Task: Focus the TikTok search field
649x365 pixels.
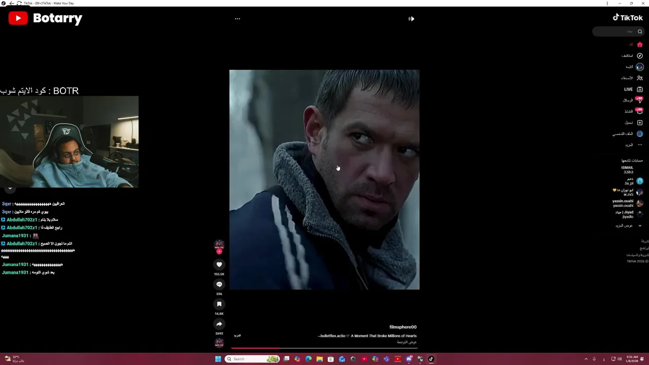Action: click(x=618, y=31)
